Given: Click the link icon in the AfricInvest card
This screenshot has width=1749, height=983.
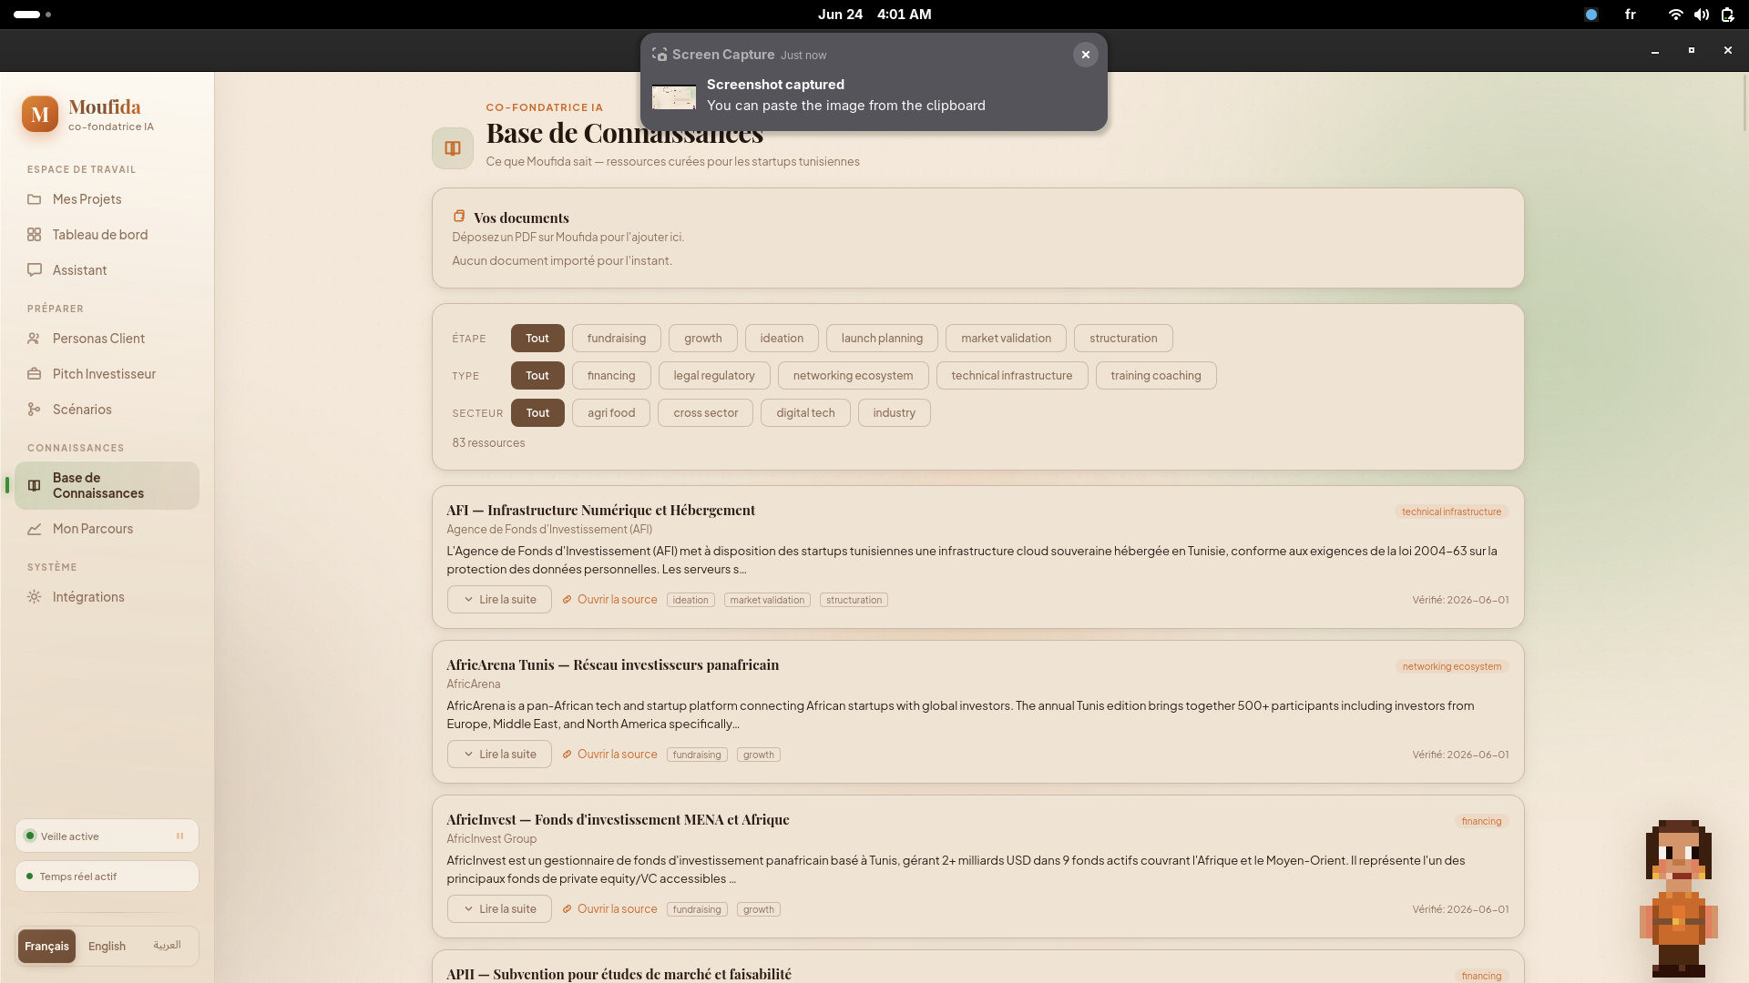Looking at the screenshot, I should point(568,909).
